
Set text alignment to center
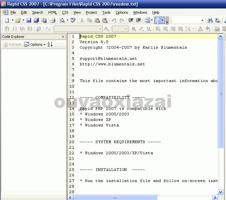(x=165, y=29)
